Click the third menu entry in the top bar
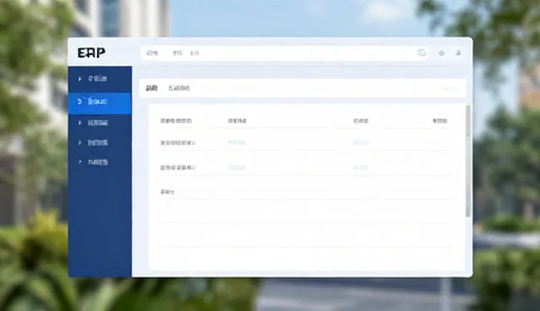 tap(195, 53)
